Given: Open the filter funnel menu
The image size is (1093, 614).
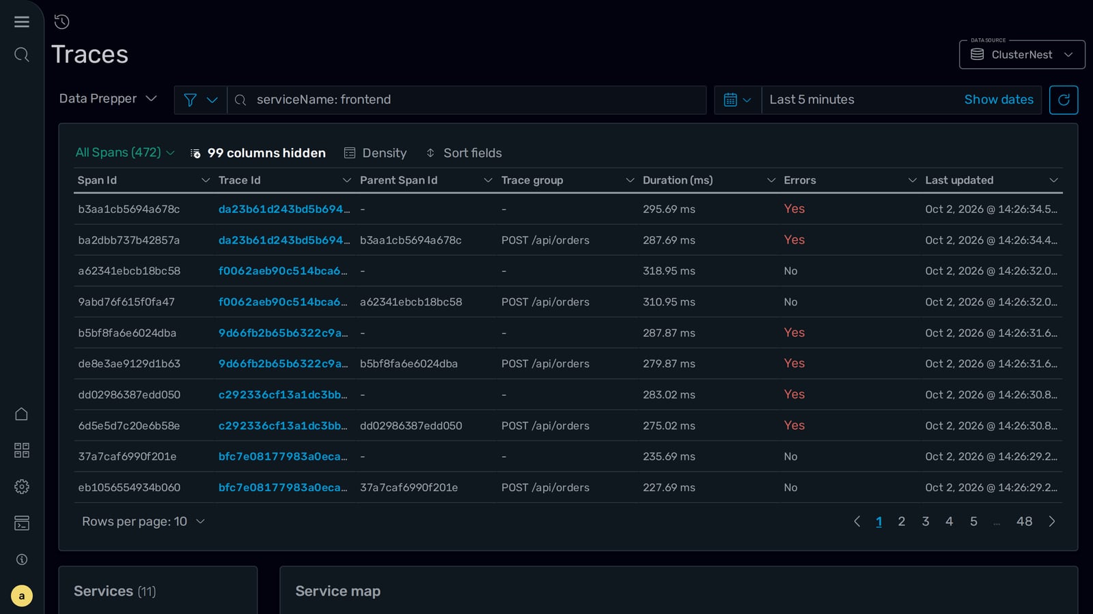Looking at the screenshot, I should tap(201, 100).
